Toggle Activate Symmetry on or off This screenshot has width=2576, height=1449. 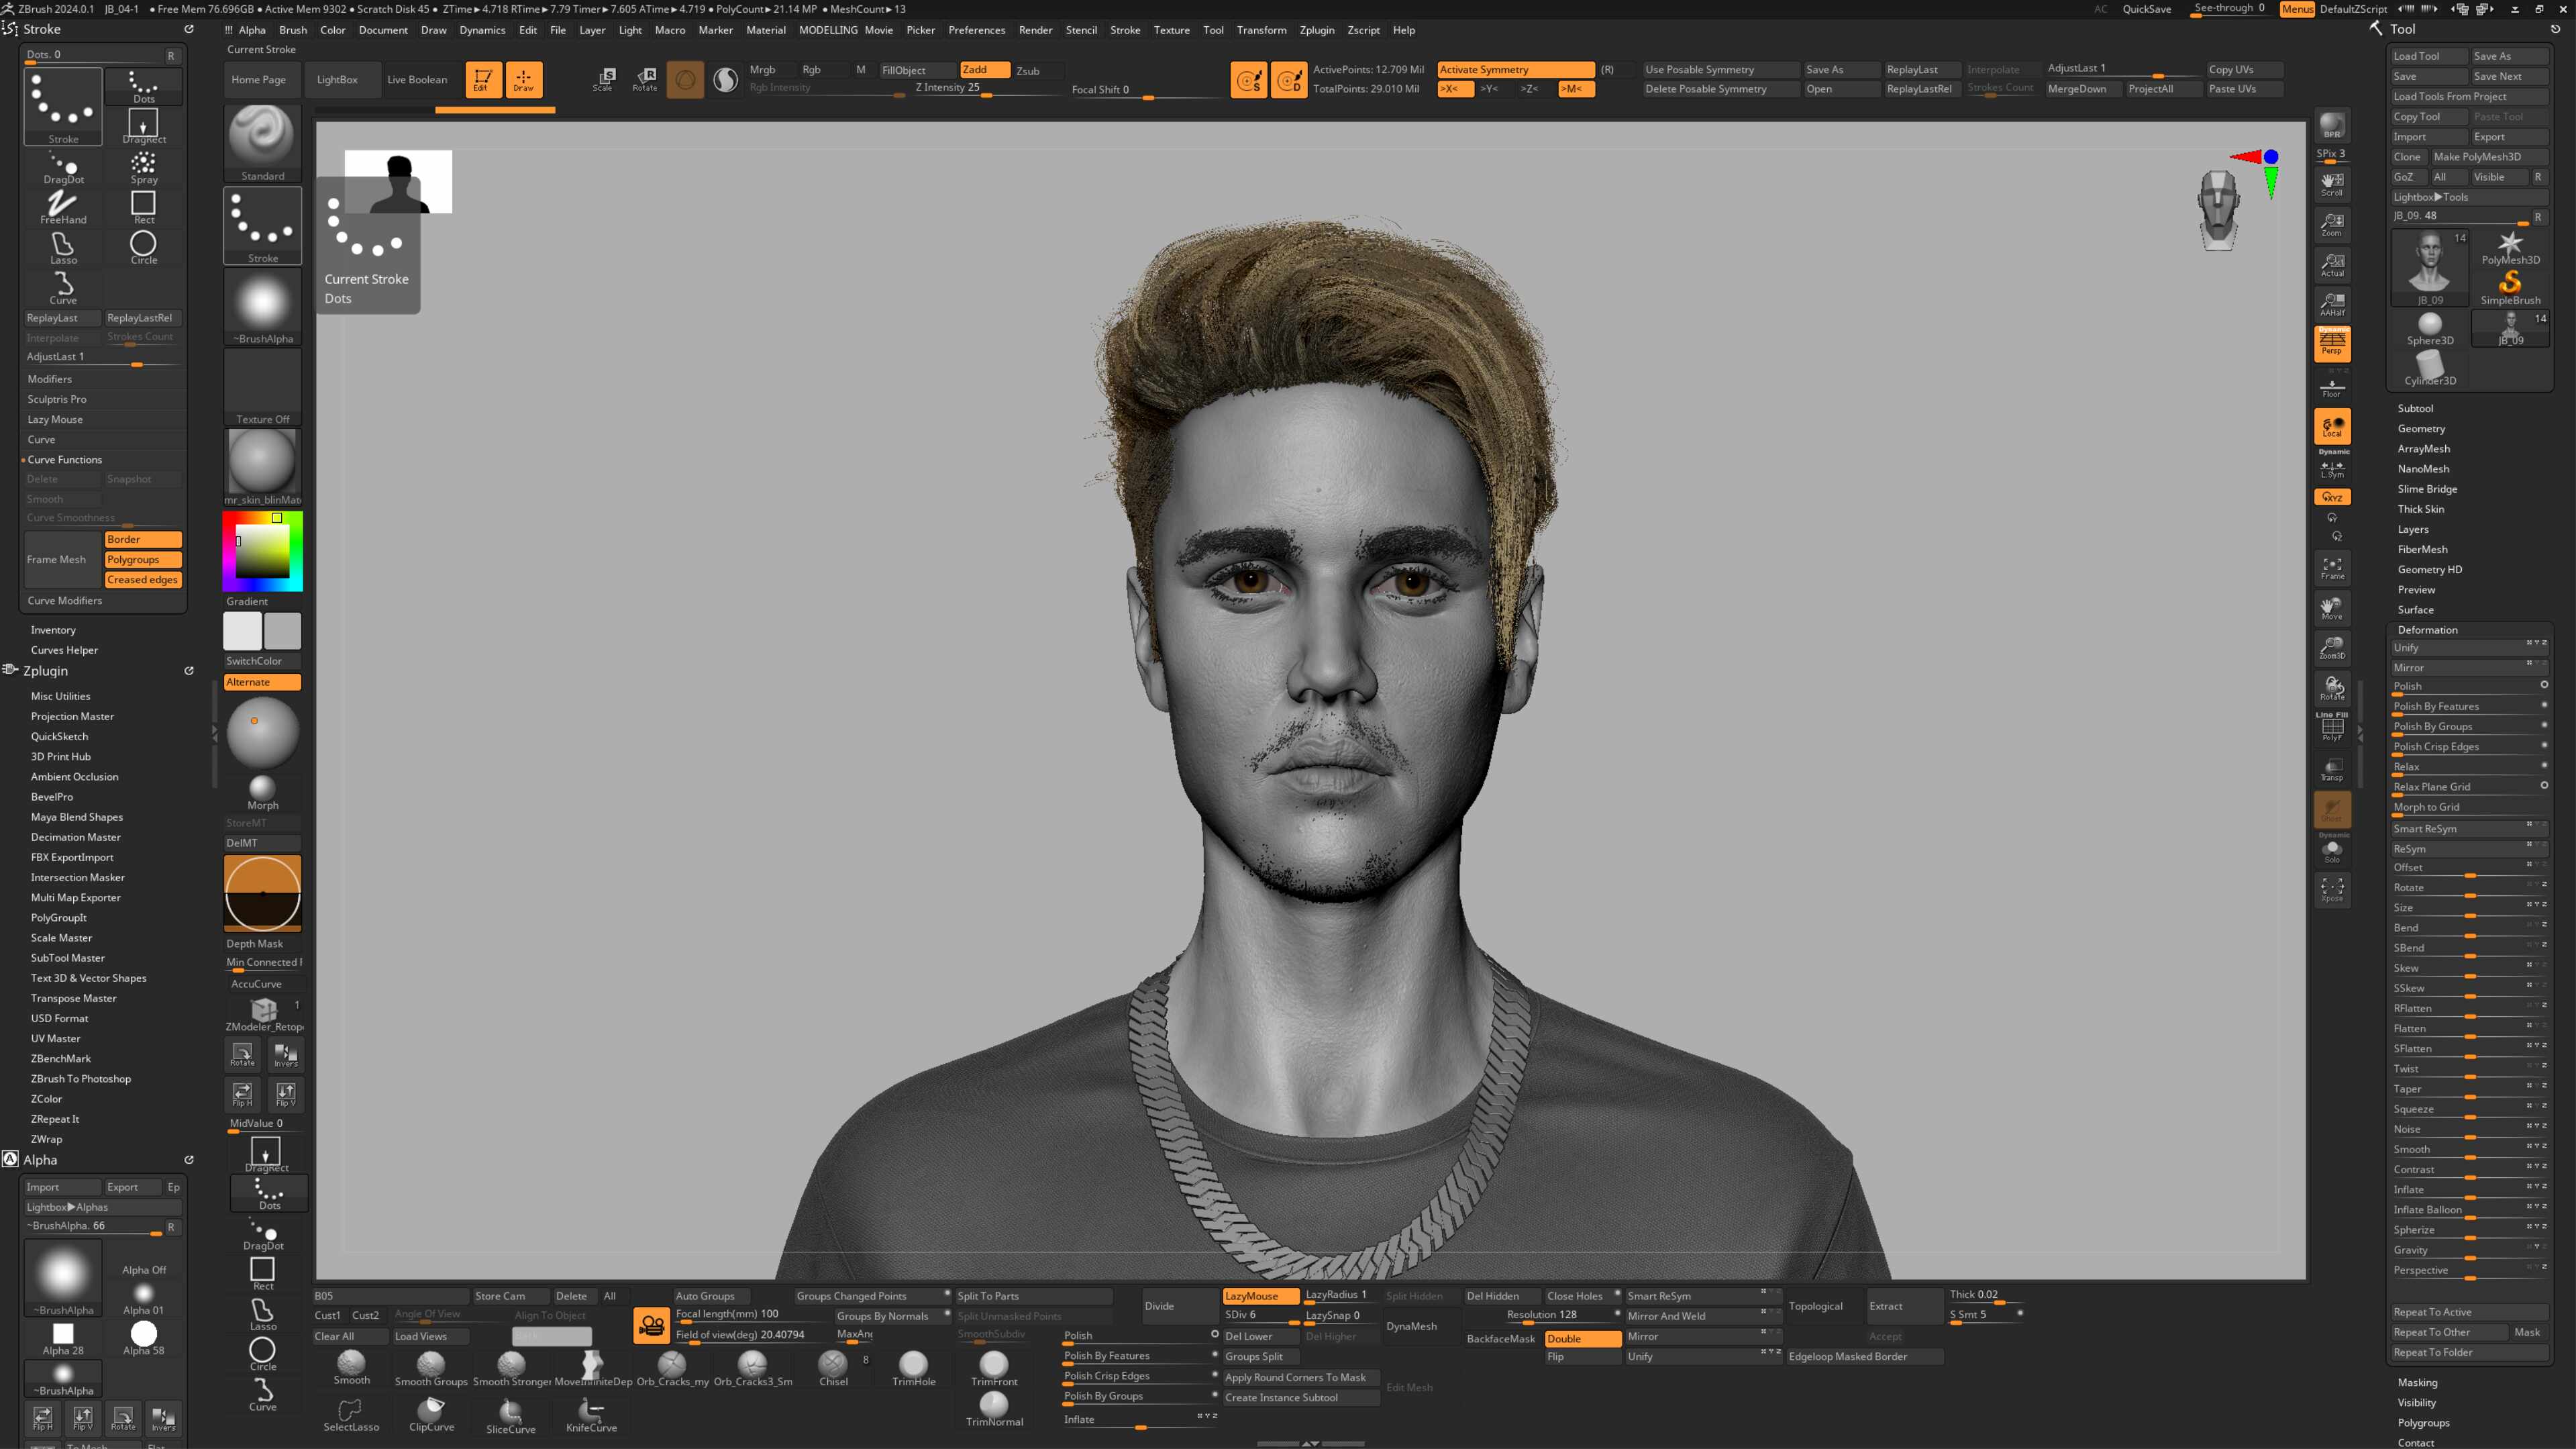tap(1515, 69)
